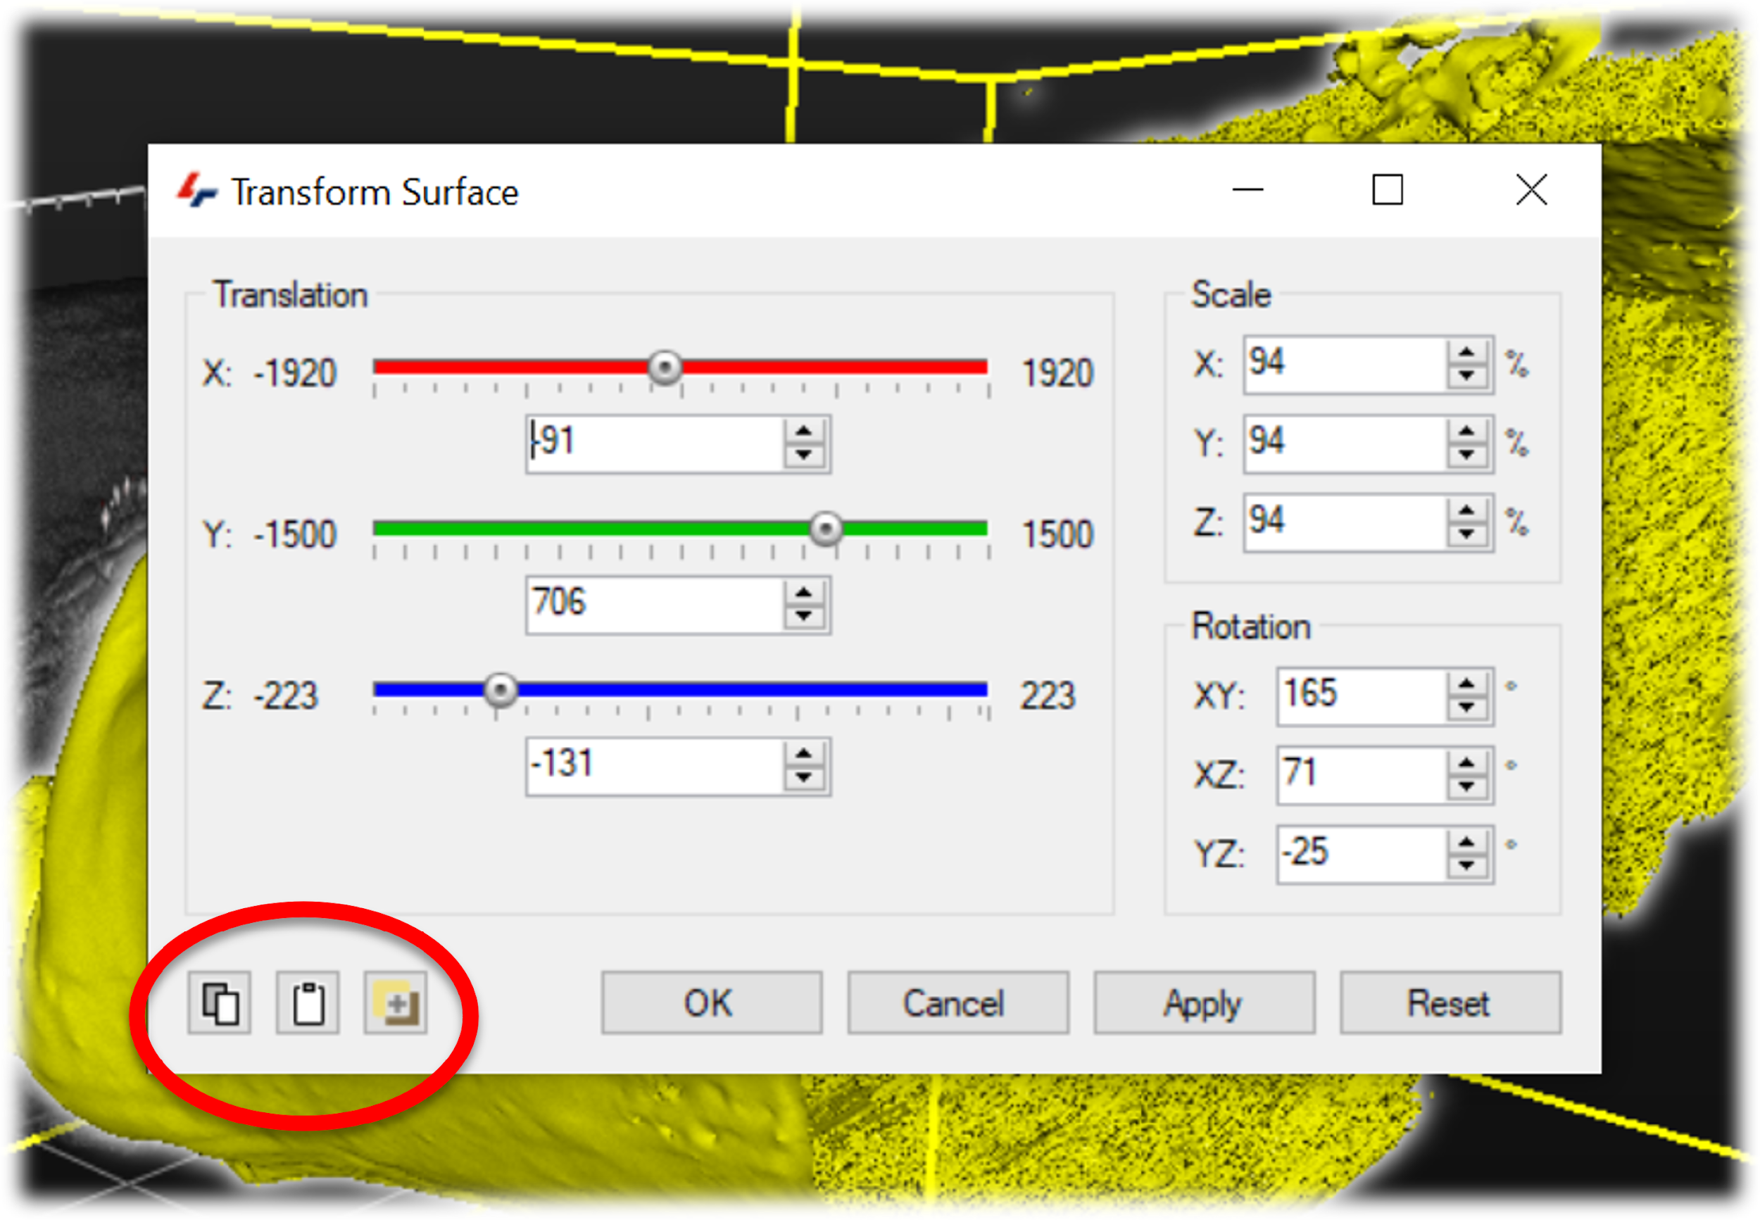This screenshot has width=1760, height=1220.
Task: Click the yellow add-surface icon
Action: [395, 1002]
